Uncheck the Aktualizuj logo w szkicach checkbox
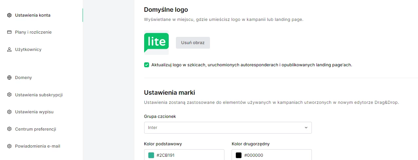This screenshot has width=418, height=160. point(146,65)
